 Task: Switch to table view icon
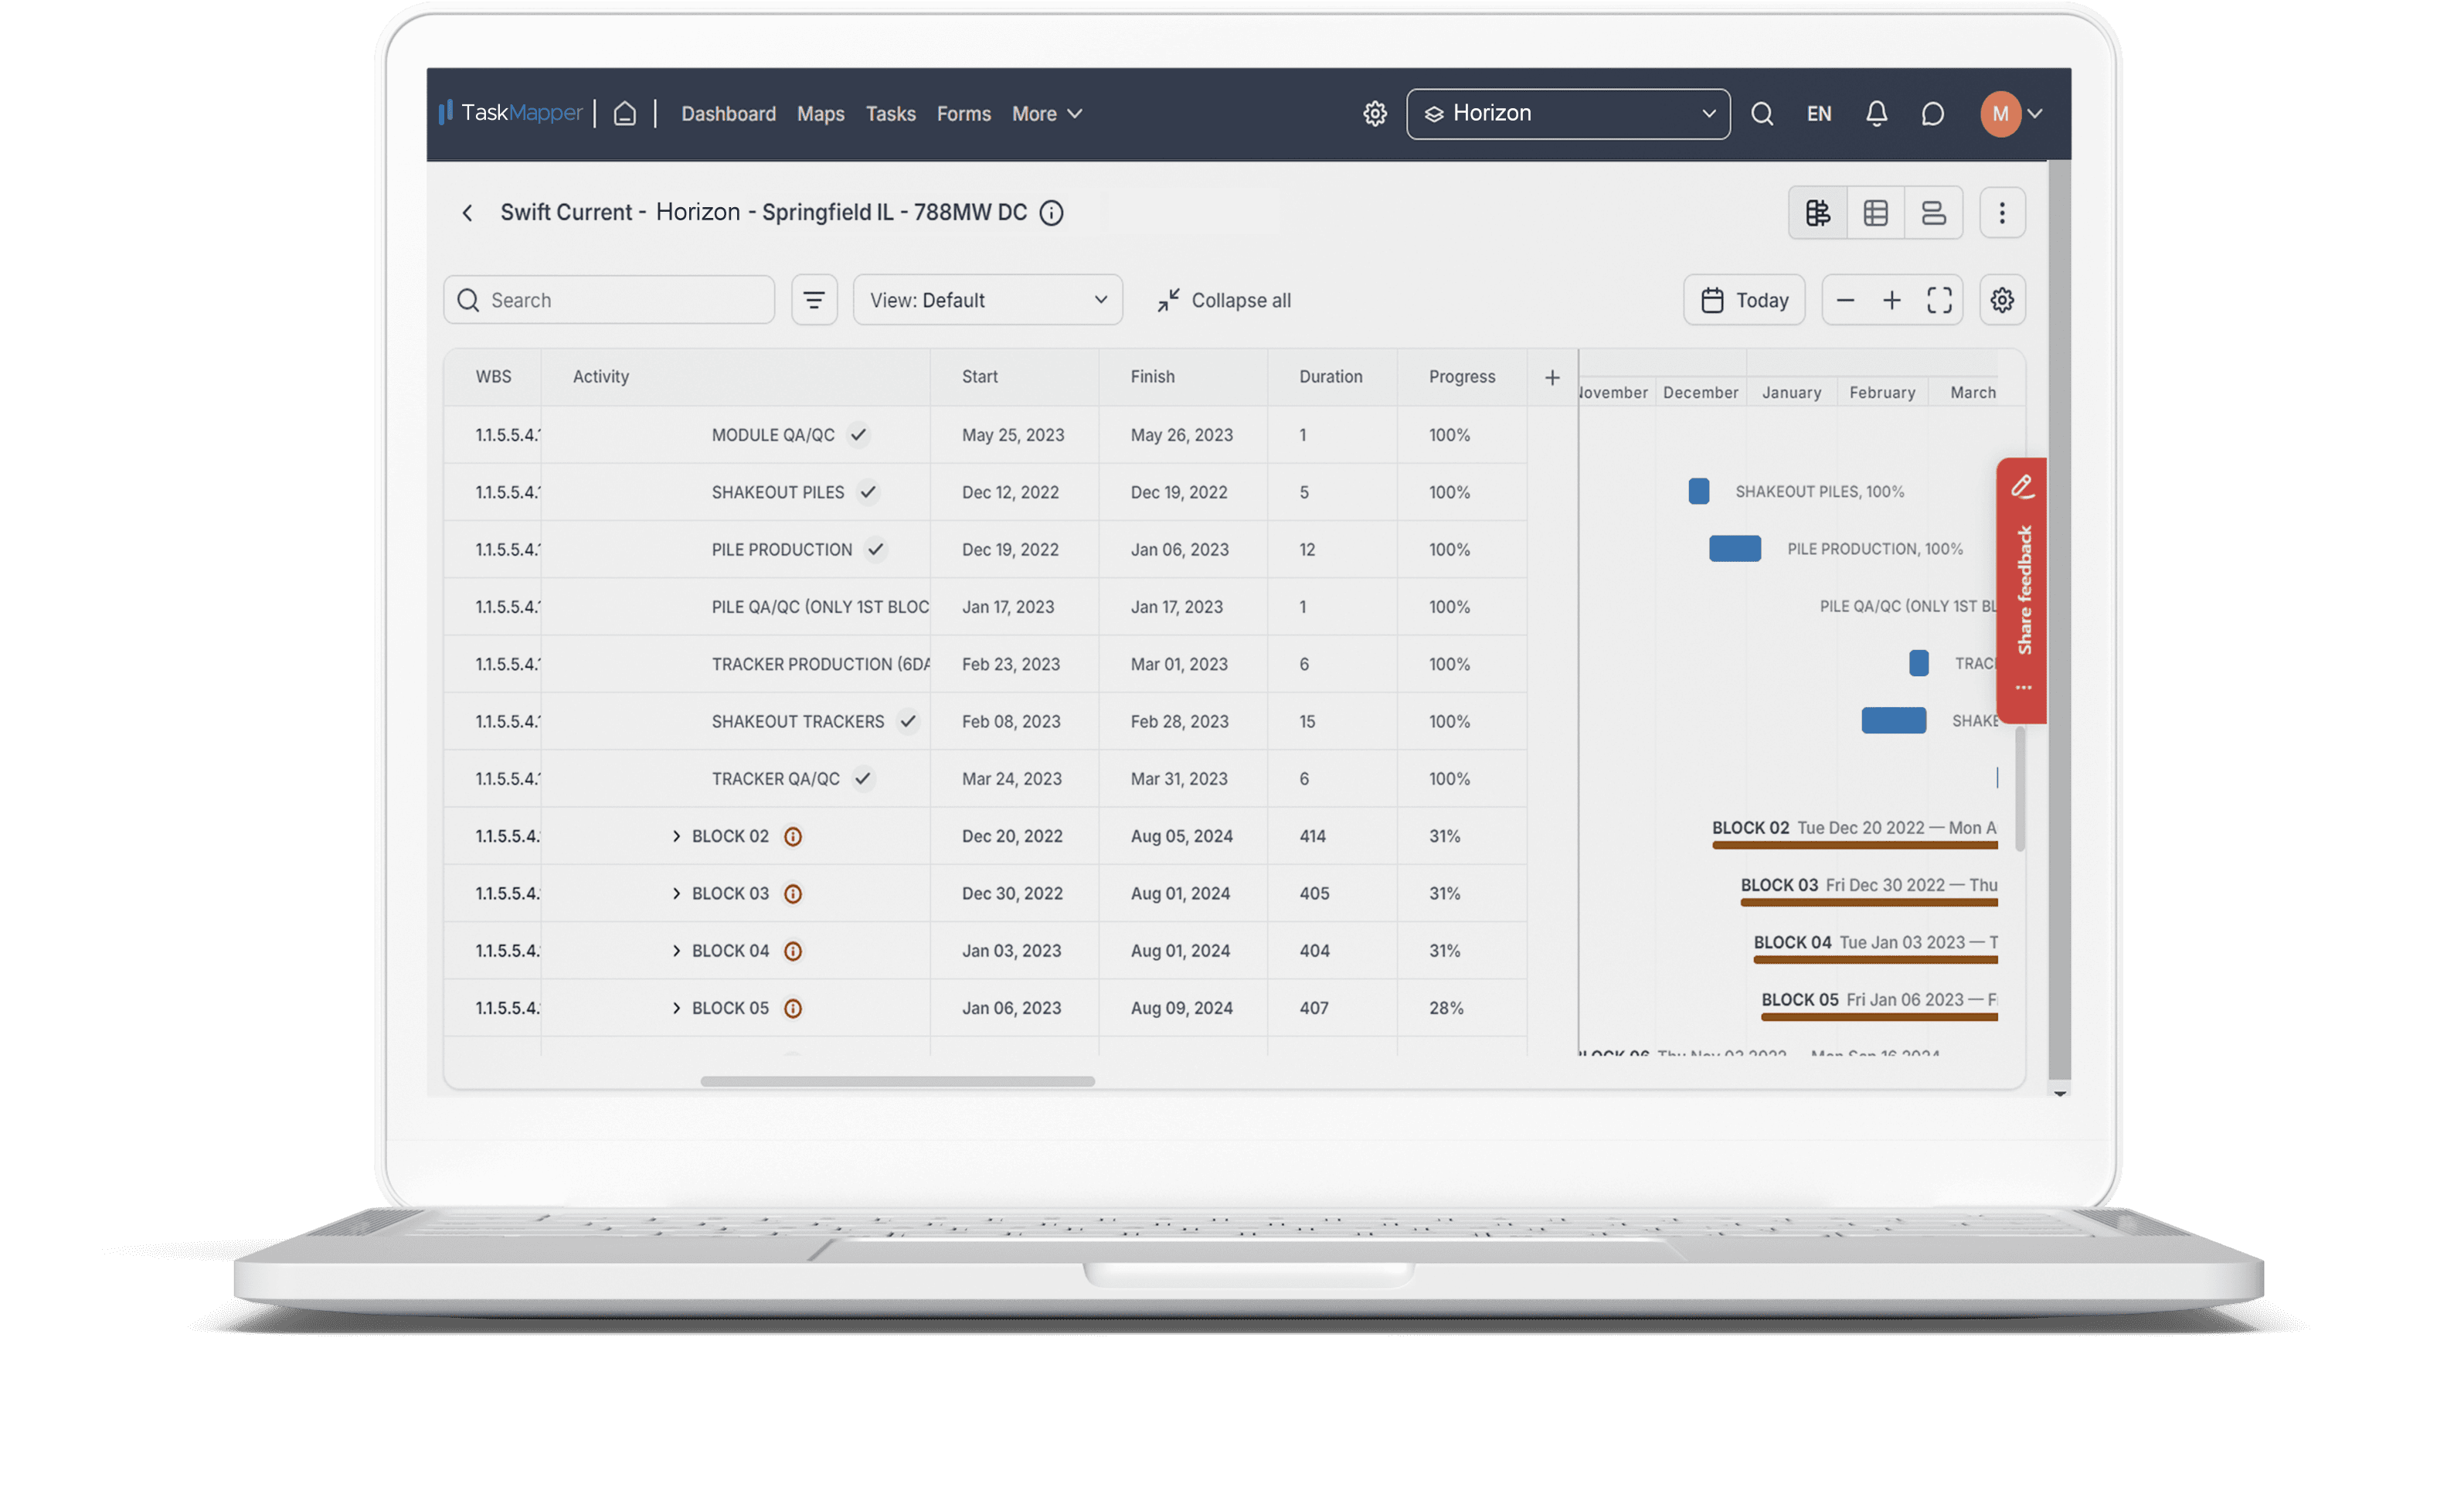coord(1873,211)
